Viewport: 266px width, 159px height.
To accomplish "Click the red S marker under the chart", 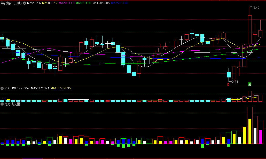I will click(x=228, y=84).
